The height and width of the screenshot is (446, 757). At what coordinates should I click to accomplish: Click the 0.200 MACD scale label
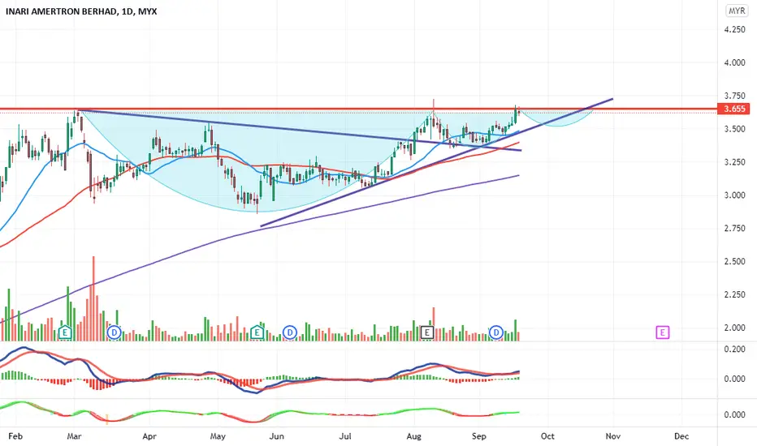(734, 349)
